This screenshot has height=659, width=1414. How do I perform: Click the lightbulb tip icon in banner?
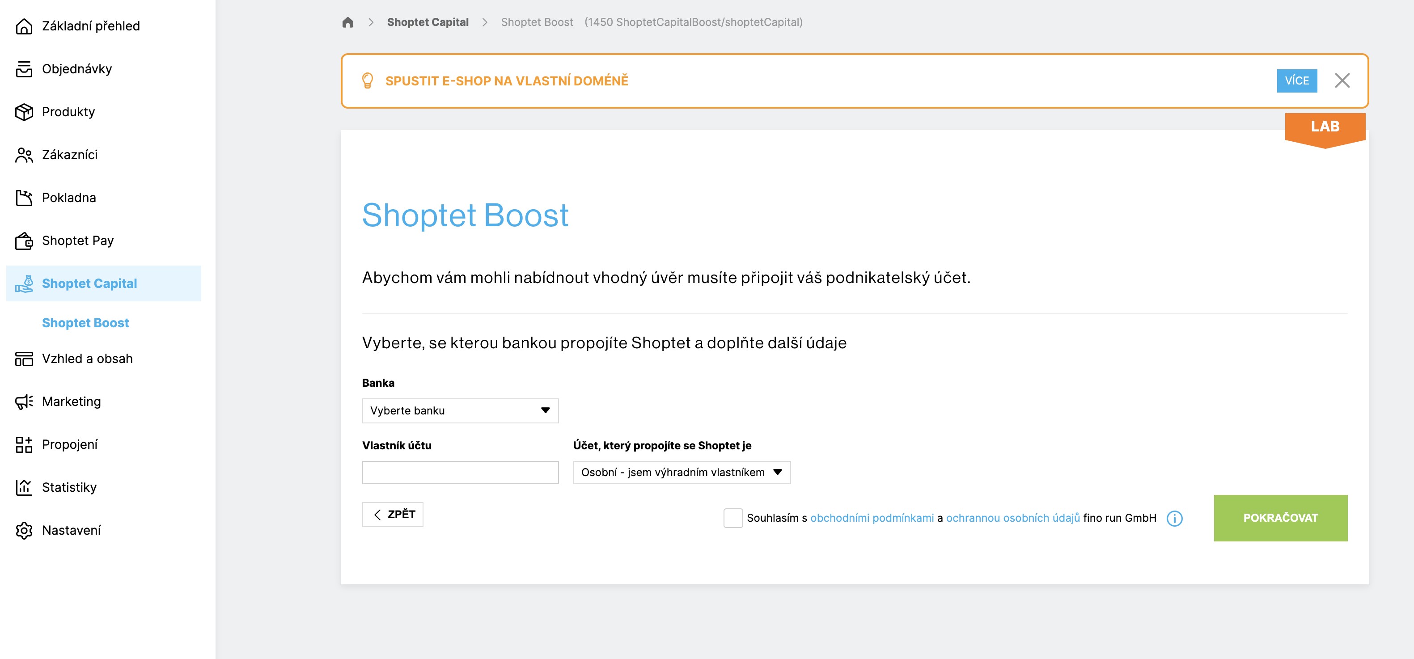pyautogui.click(x=367, y=80)
